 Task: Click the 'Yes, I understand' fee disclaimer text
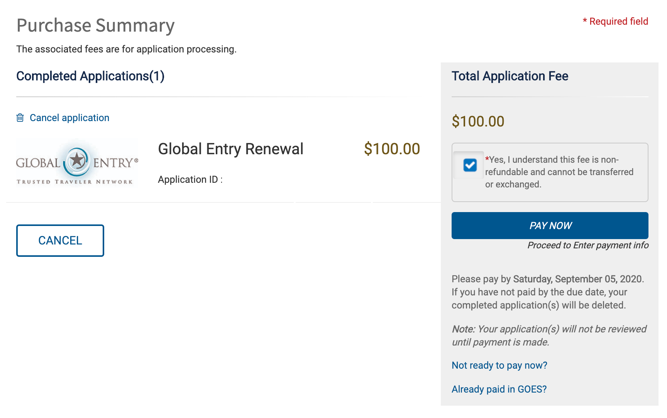tap(559, 172)
